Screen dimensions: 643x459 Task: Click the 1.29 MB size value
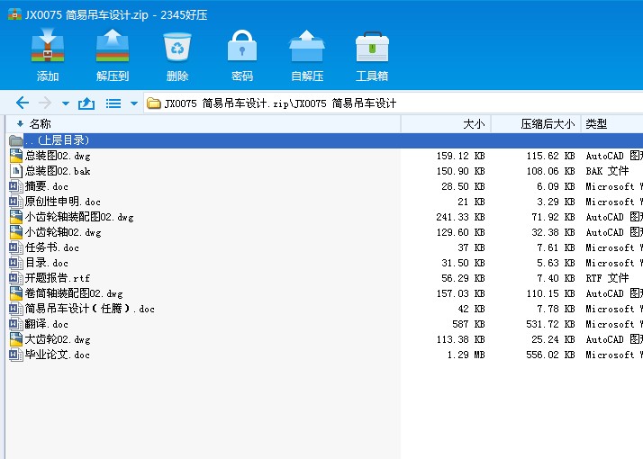click(x=466, y=355)
